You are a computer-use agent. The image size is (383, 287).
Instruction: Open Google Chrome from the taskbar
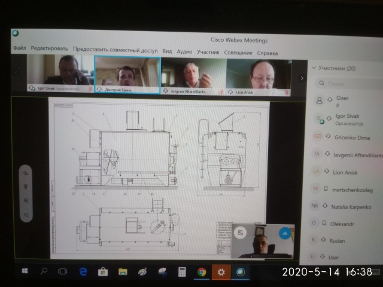tap(202, 272)
